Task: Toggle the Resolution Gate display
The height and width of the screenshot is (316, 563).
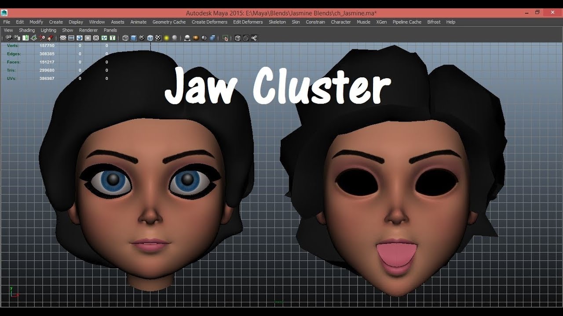Action: pos(79,38)
